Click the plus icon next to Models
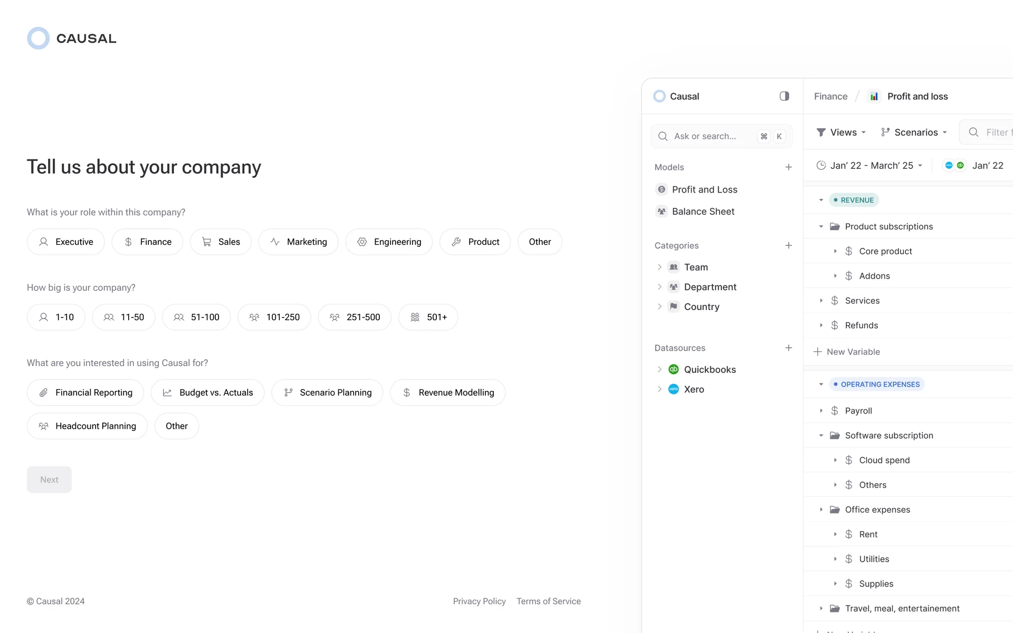Viewport: 1013px width, 633px height. click(x=788, y=167)
